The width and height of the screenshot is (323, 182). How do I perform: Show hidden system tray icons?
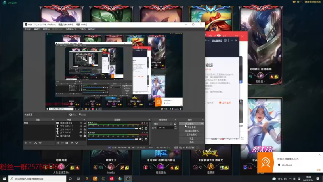coord(290,178)
